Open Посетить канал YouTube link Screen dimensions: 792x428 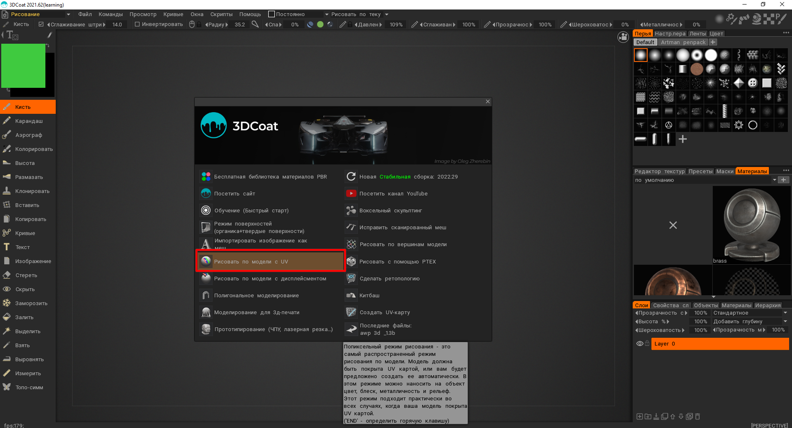[393, 193]
